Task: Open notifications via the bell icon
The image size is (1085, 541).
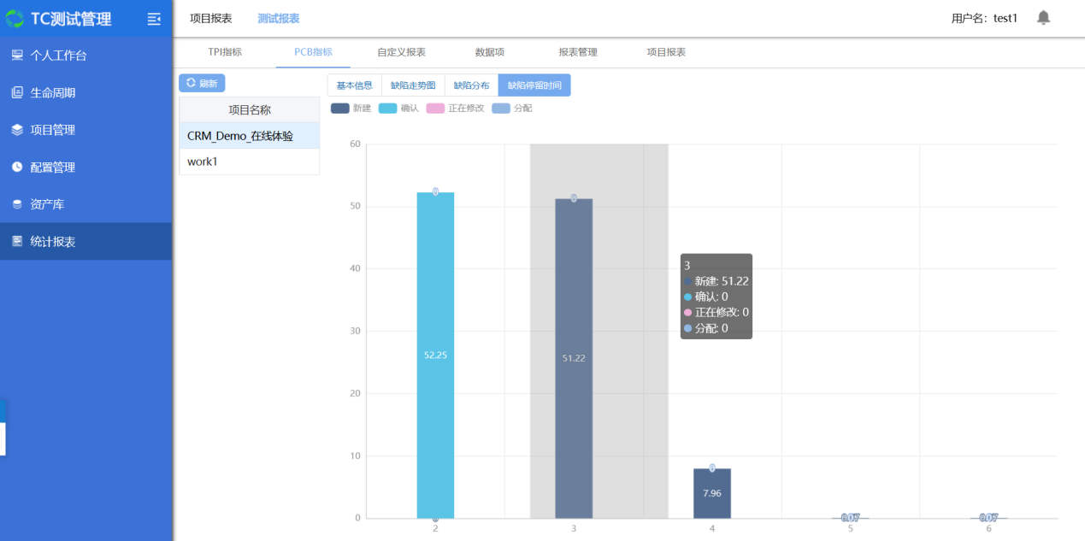Action: (1043, 18)
